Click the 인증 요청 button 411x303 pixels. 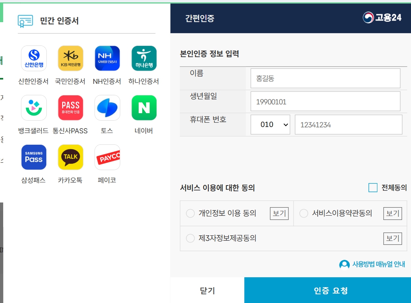click(328, 290)
